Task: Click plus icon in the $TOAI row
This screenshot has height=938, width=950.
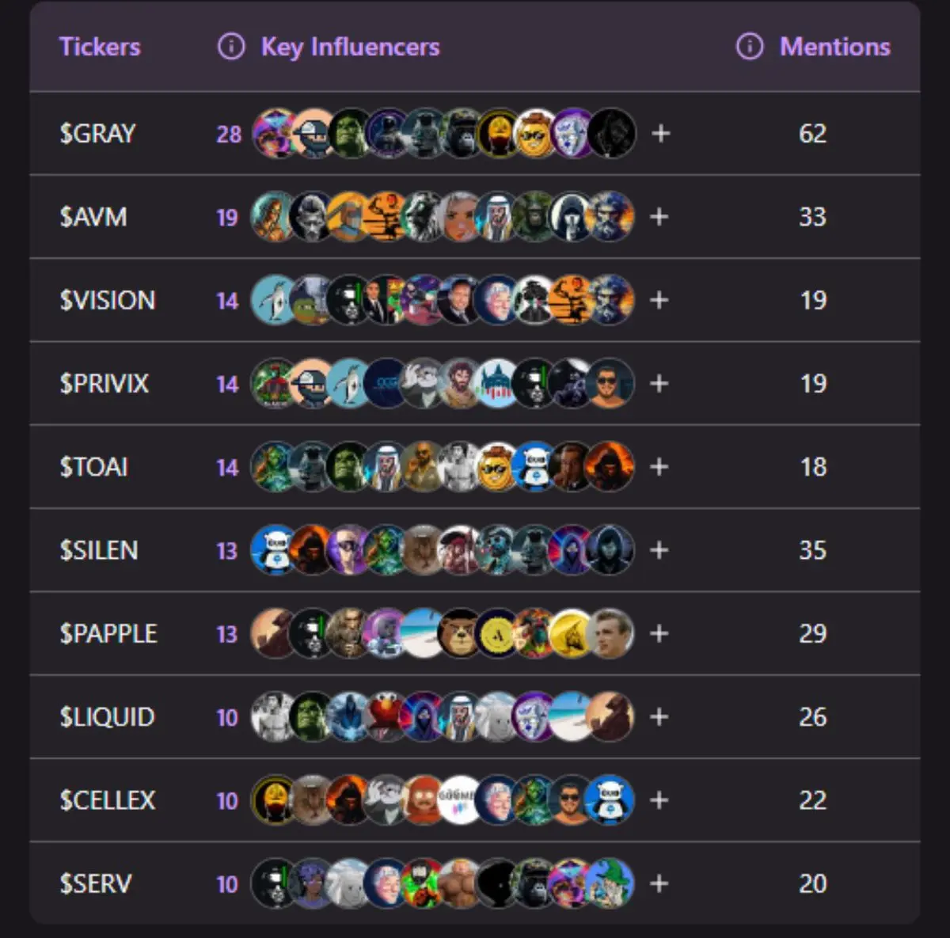Action: 659,467
